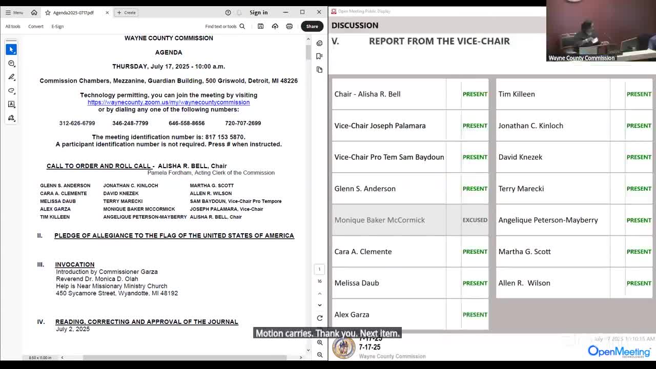Click 'READING, CORRECTING AND APPROVAL OF THE JOURNAL'
The width and height of the screenshot is (656, 369).
tap(147, 322)
